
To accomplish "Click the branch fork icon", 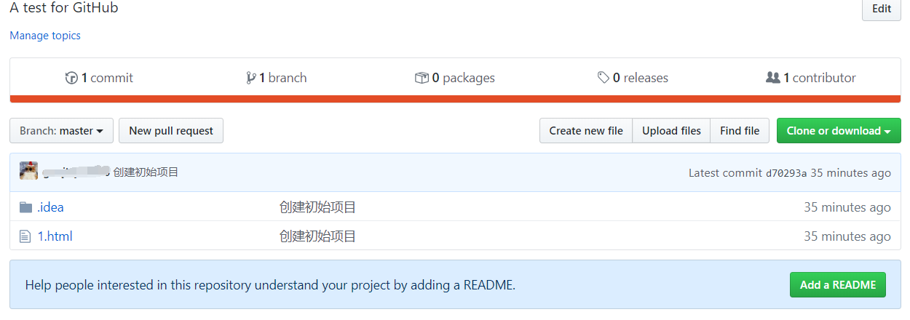I will (x=250, y=78).
